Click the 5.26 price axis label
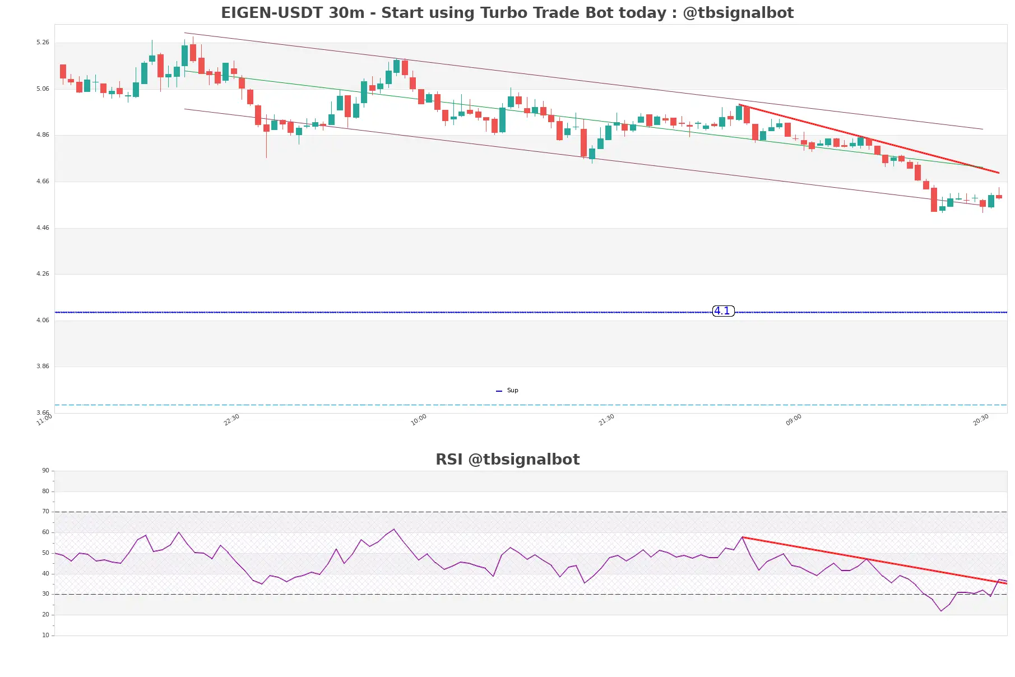 (x=43, y=43)
